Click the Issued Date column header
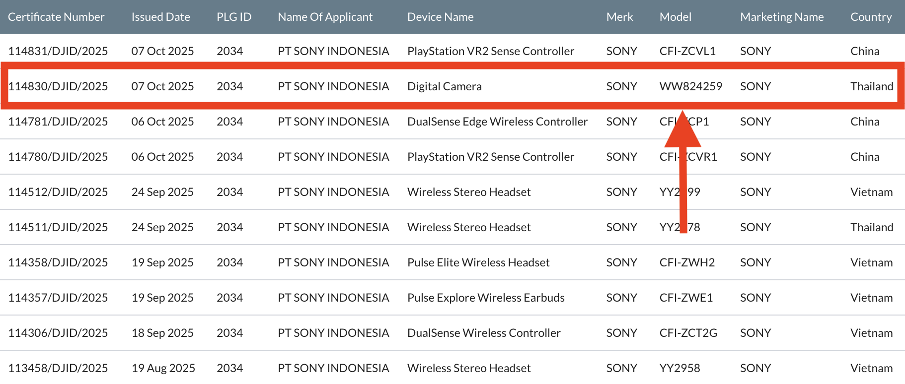Image resolution: width=905 pixels, height=384 pixels. point(160,17)
